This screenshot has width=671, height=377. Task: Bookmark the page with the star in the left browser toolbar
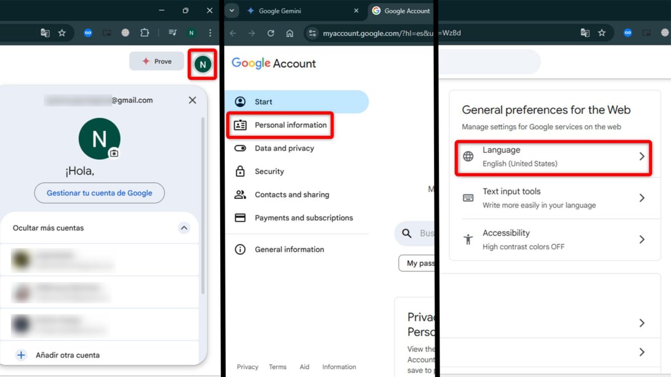click(x=62, y=33)
